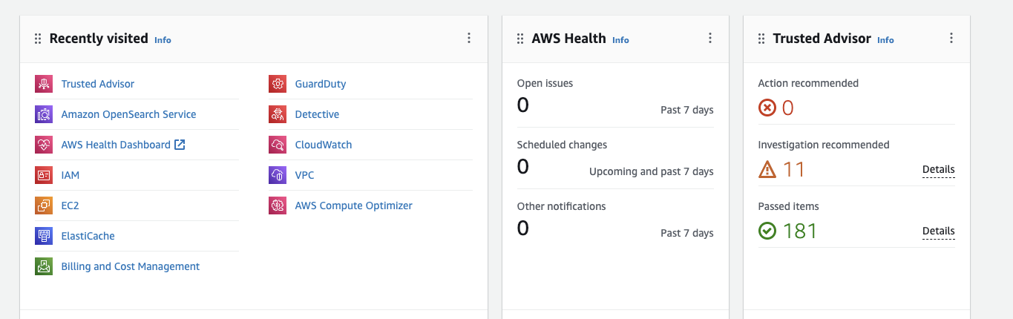
Task: Go to the EC2 console link
Action: point(70,205)
